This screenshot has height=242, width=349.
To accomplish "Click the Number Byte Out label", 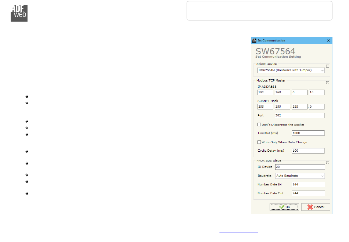I will coord(270,193).
